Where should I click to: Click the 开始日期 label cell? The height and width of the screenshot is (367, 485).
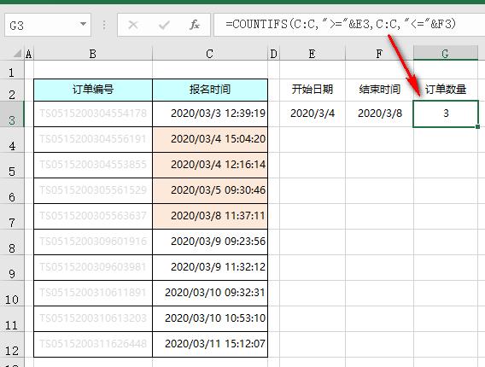coord(313,90)
